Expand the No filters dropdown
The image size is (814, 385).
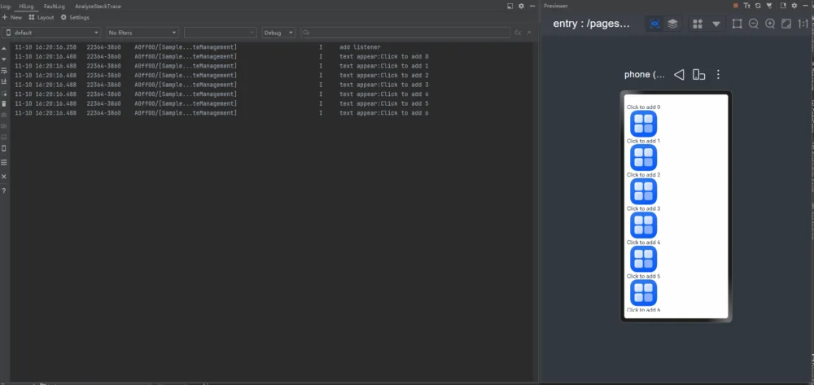point(142,33)
